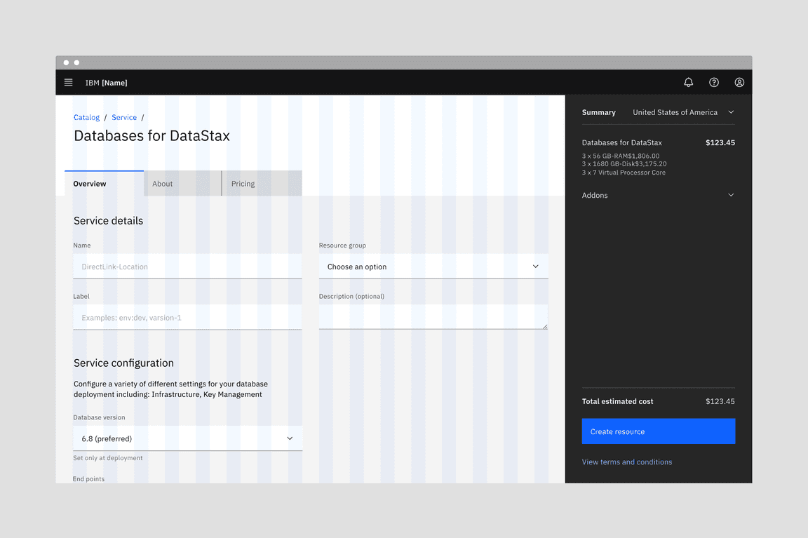Image resolution: width=808 pixels, height=538 pixels.
Task: Click the help question mark icon
Action: click(713, 83)
